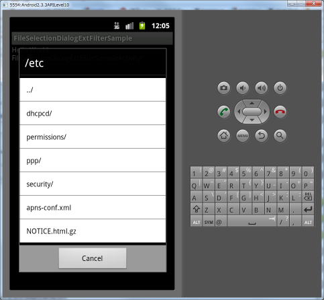The image size is (324, 300).
Task: Open the permissions/ folder
Action: point(93,137)
